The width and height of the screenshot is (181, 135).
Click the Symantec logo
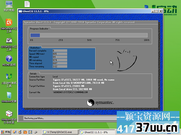(100, 103)
